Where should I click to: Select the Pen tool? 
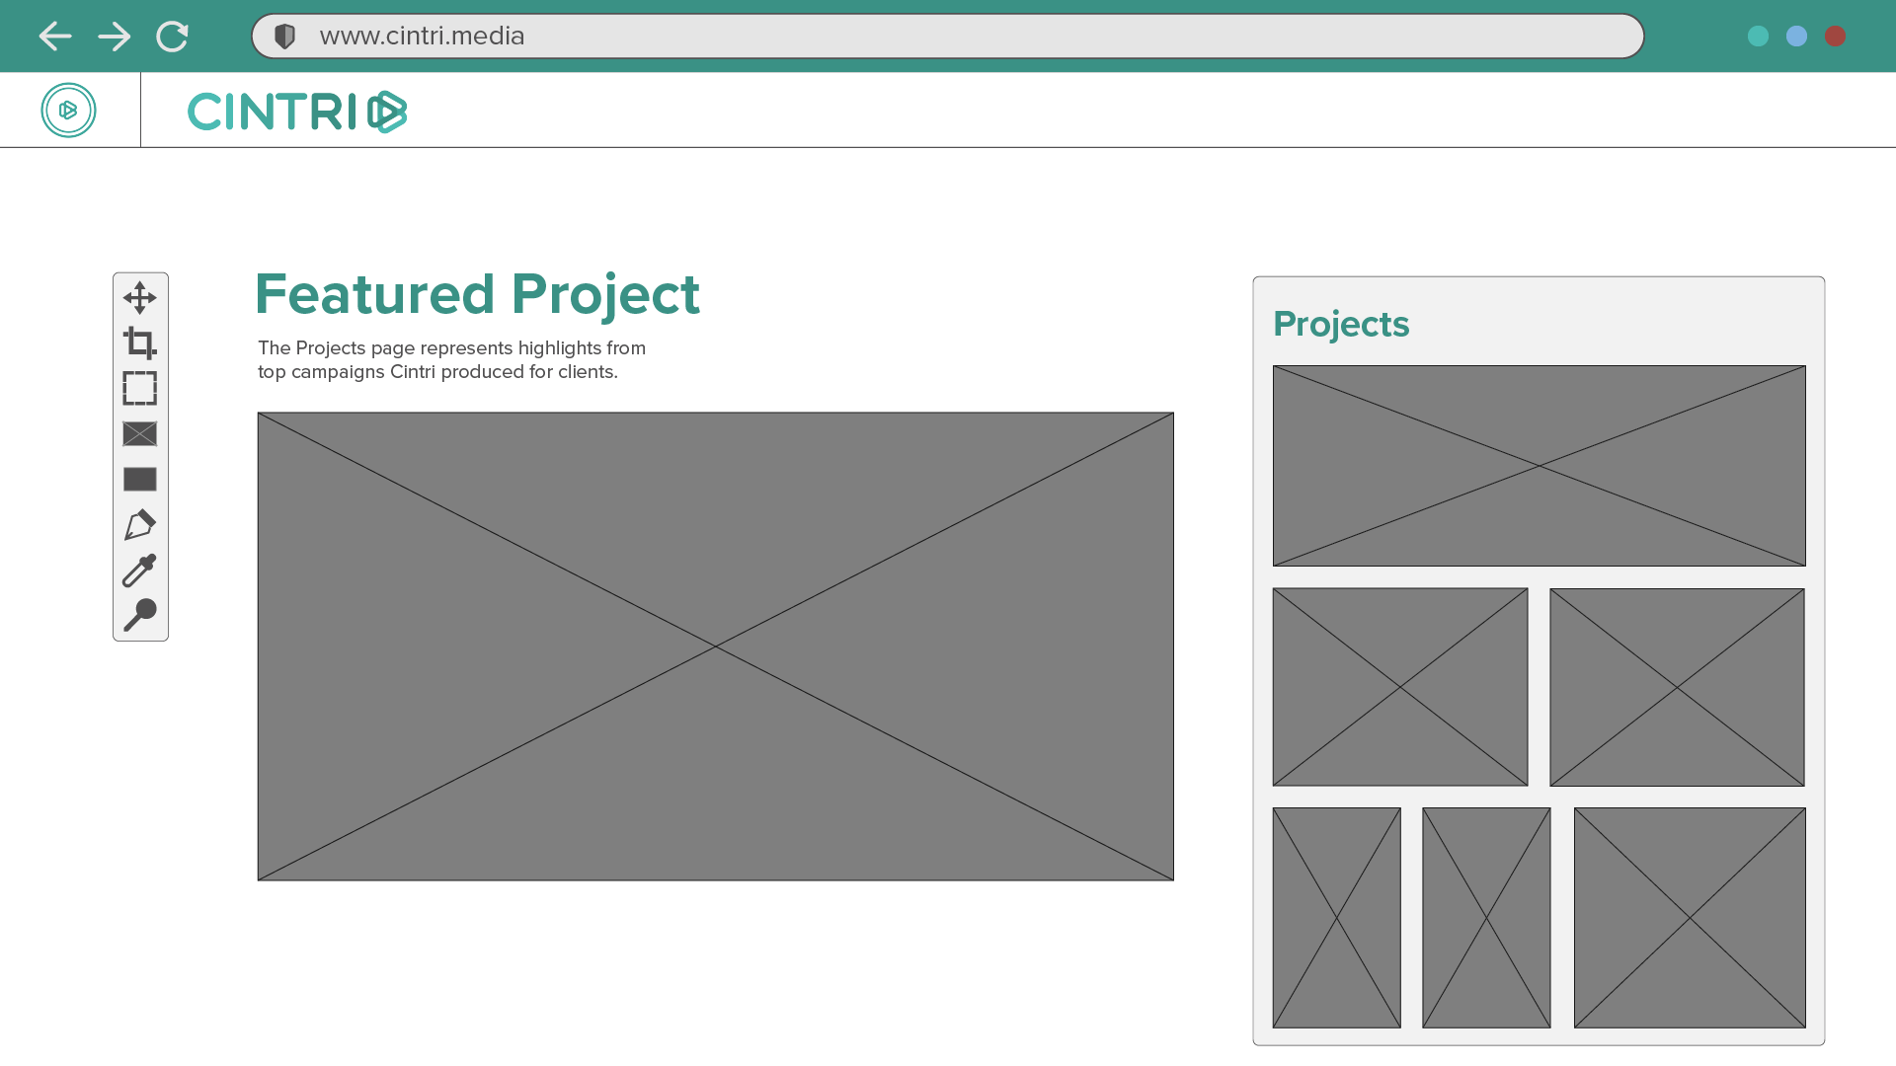point(139,524)
